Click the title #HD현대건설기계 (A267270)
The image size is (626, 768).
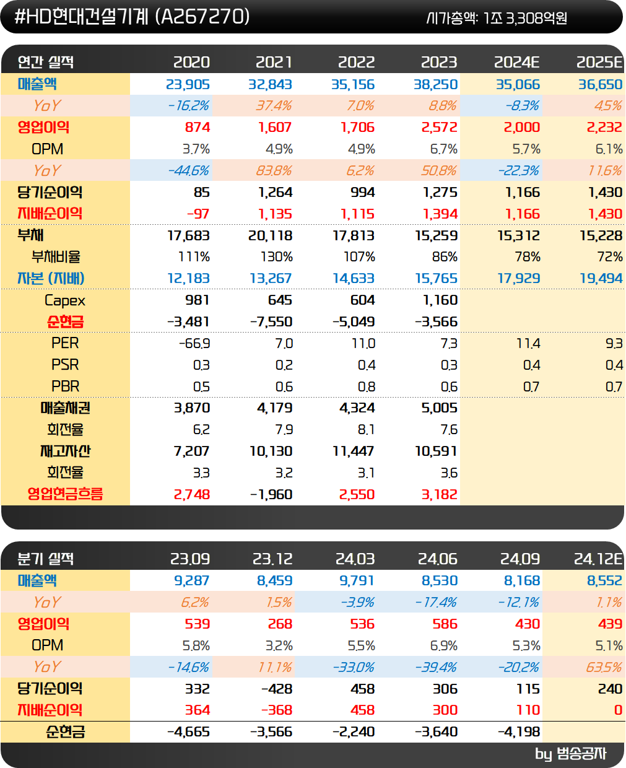tap(132, 17)
